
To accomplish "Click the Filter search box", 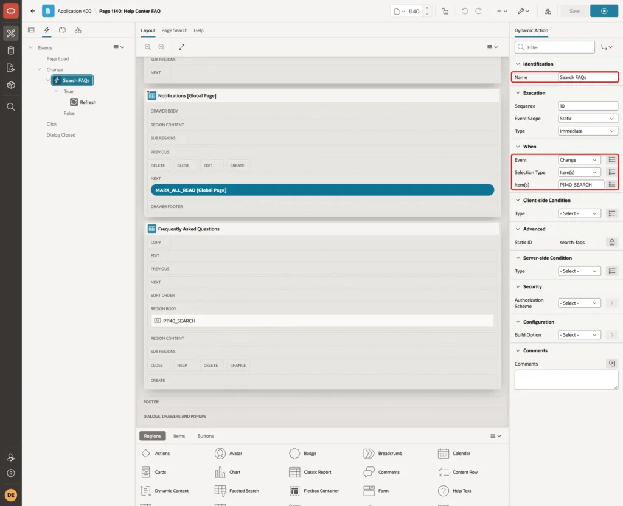I will coord(555,47).
